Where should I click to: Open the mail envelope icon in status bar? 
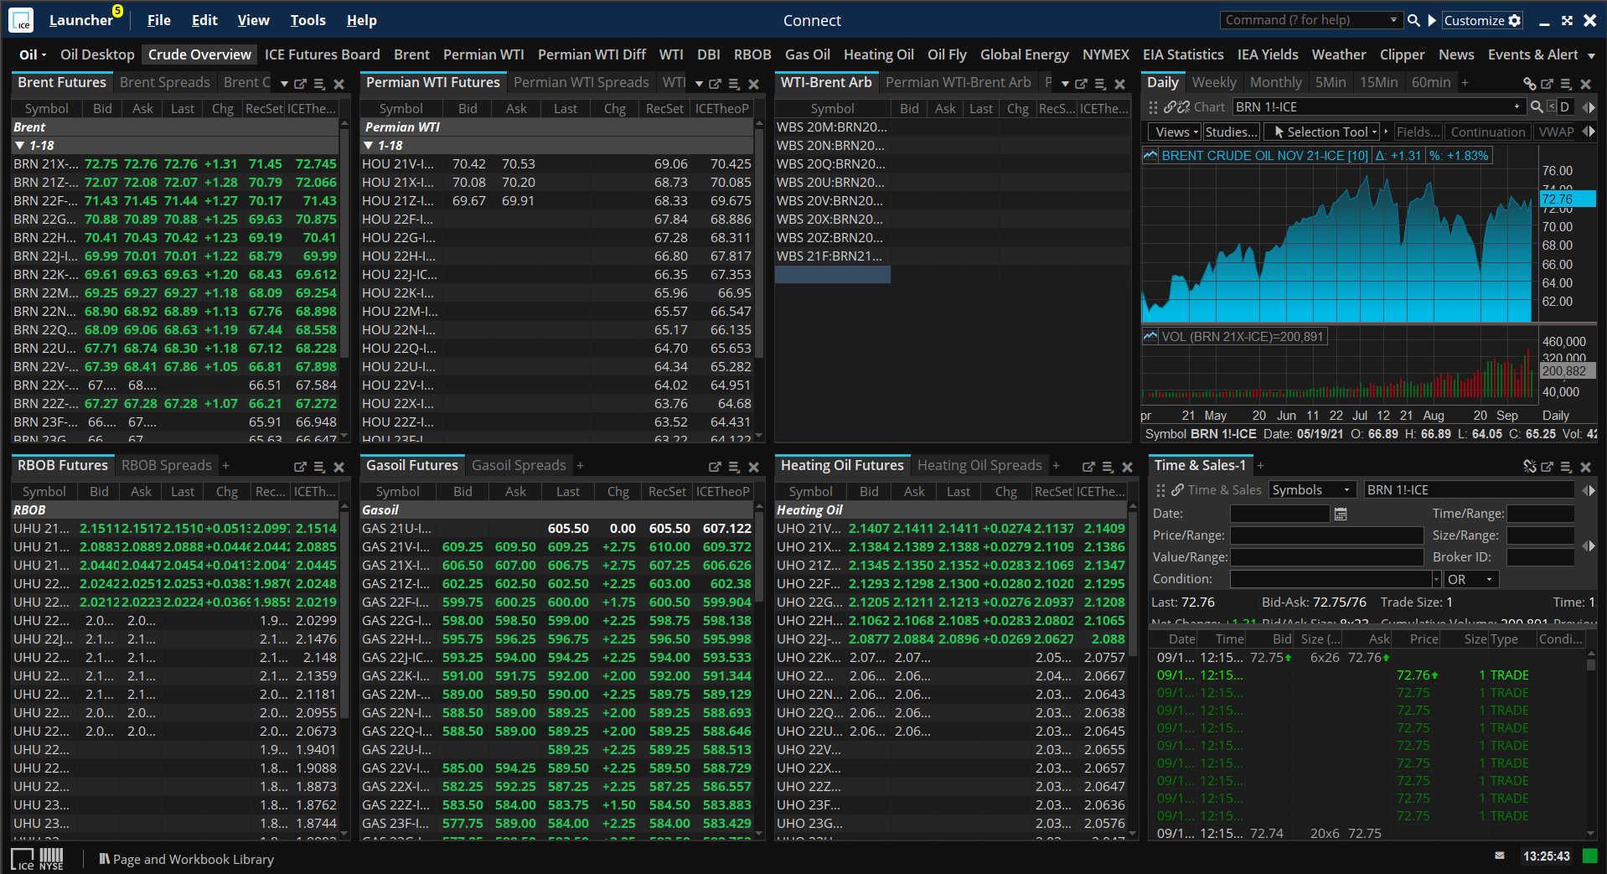point(1500,856)
